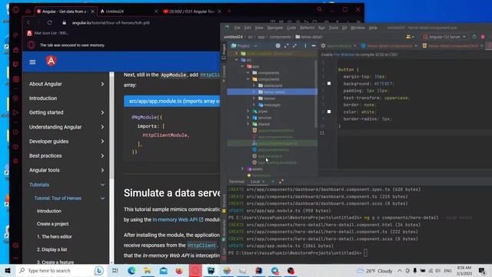Expand the services folder in project tree
492x277 pixels.
[248, 118]
